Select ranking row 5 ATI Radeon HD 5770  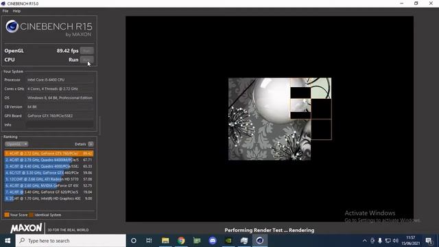(x=49, y=179)
